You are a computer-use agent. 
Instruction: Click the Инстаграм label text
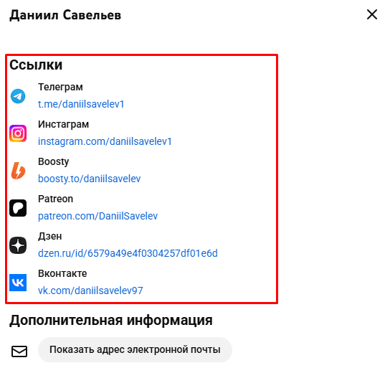[63, 125]
